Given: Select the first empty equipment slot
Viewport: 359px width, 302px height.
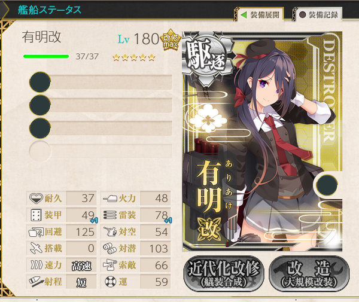Looking at the screenshot, I should pos(101,82).
